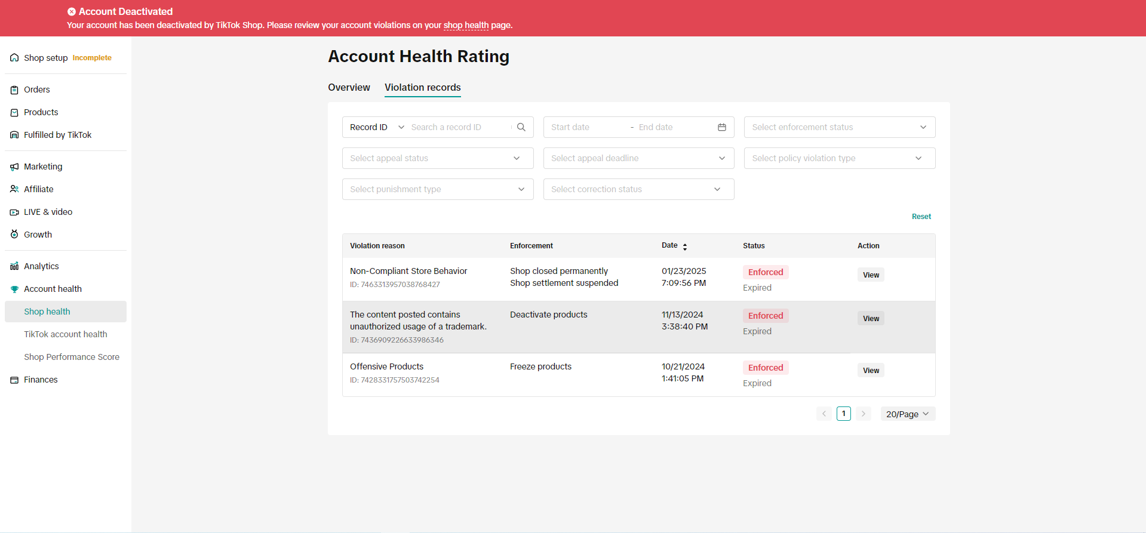Change the 20/Page page size selector
This screenshot has height=533, width=1146.
tap(907, 414)
